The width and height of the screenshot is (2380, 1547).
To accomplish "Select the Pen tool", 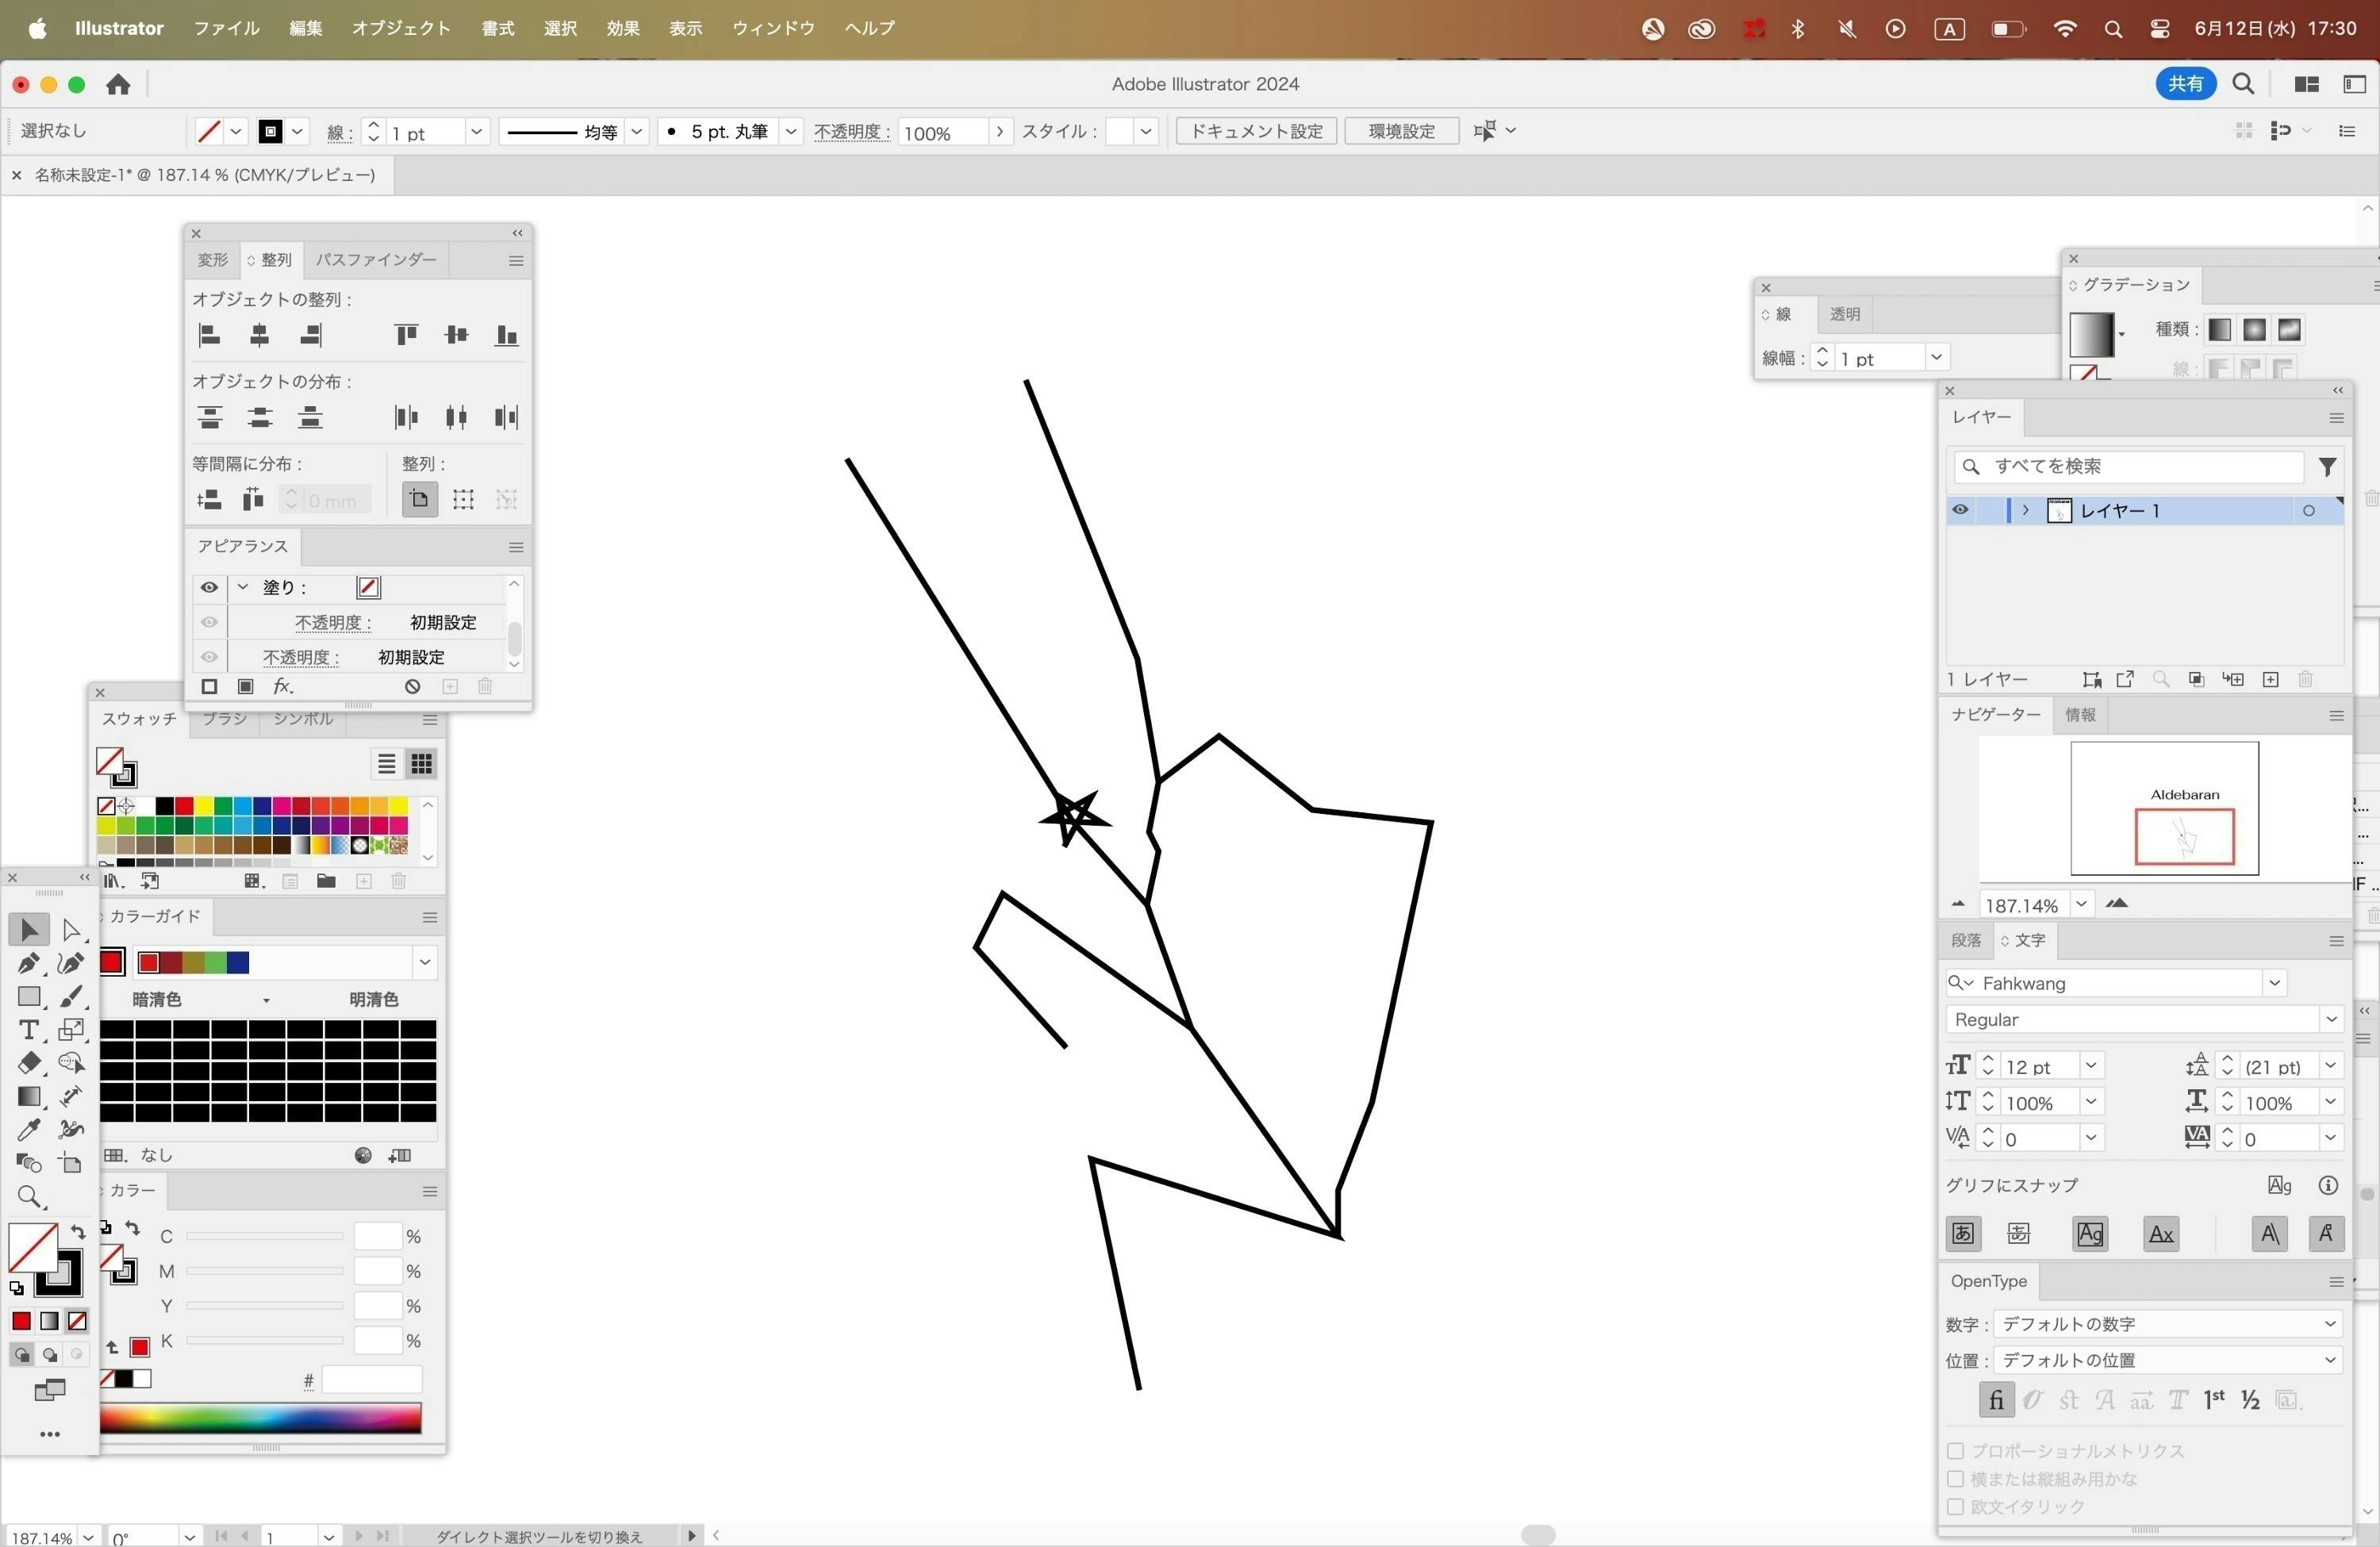I will click(28, 963).
